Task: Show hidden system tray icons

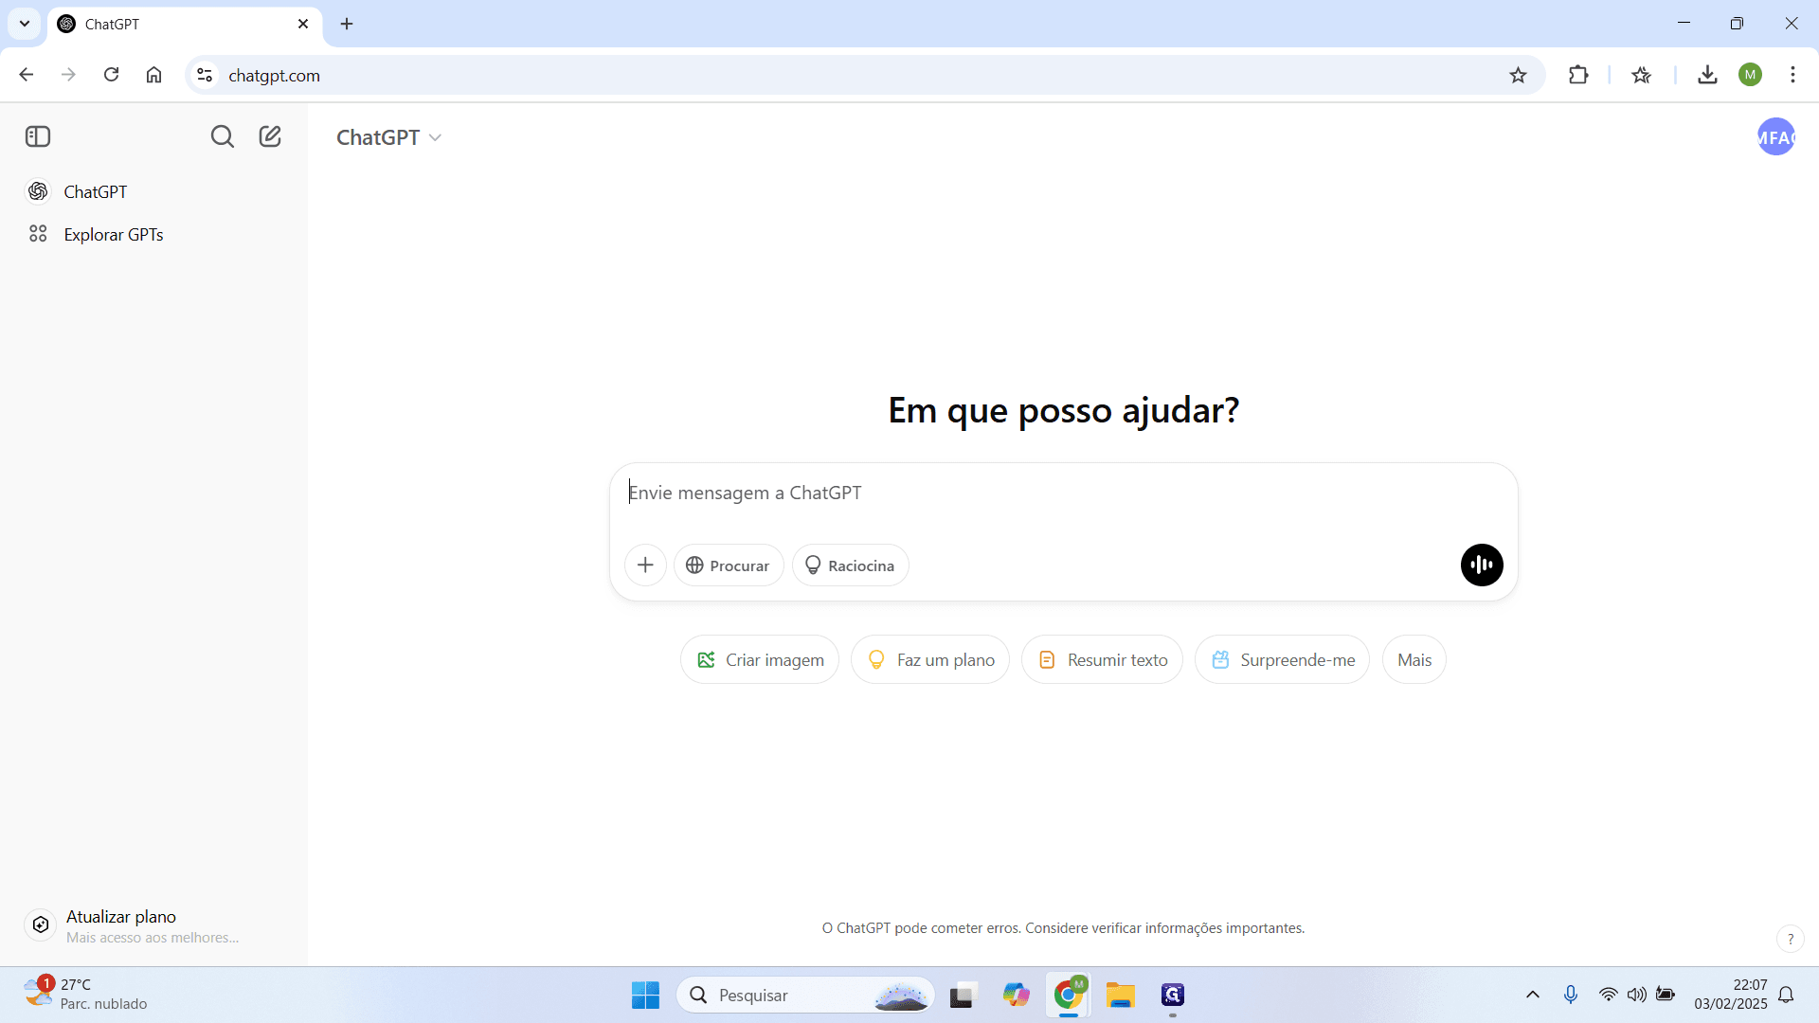Action: coord(1532,995)
